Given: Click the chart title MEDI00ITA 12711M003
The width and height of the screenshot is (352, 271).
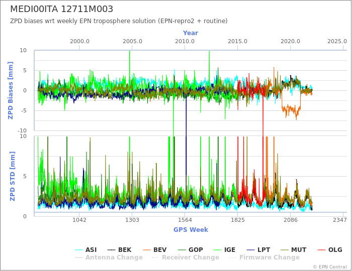Looking at the screenshot, I should point(61,9).
